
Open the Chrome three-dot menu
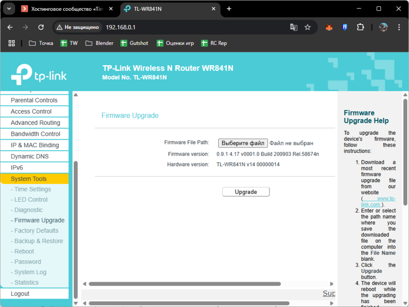399,27
